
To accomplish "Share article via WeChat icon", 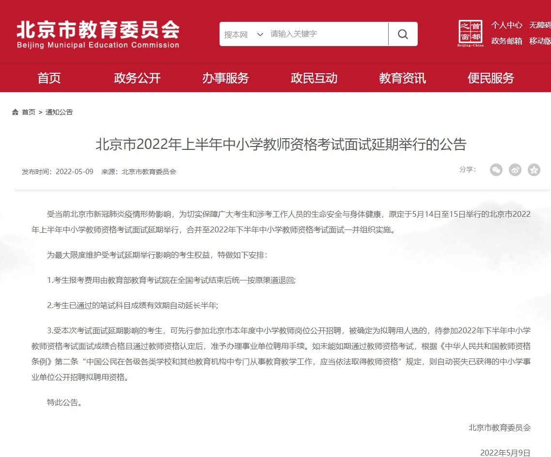I will (496, 170).
